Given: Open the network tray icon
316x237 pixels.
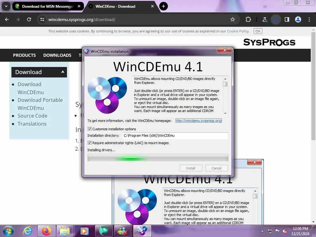Looking at the screenshot, I should [x=270, y=231].
